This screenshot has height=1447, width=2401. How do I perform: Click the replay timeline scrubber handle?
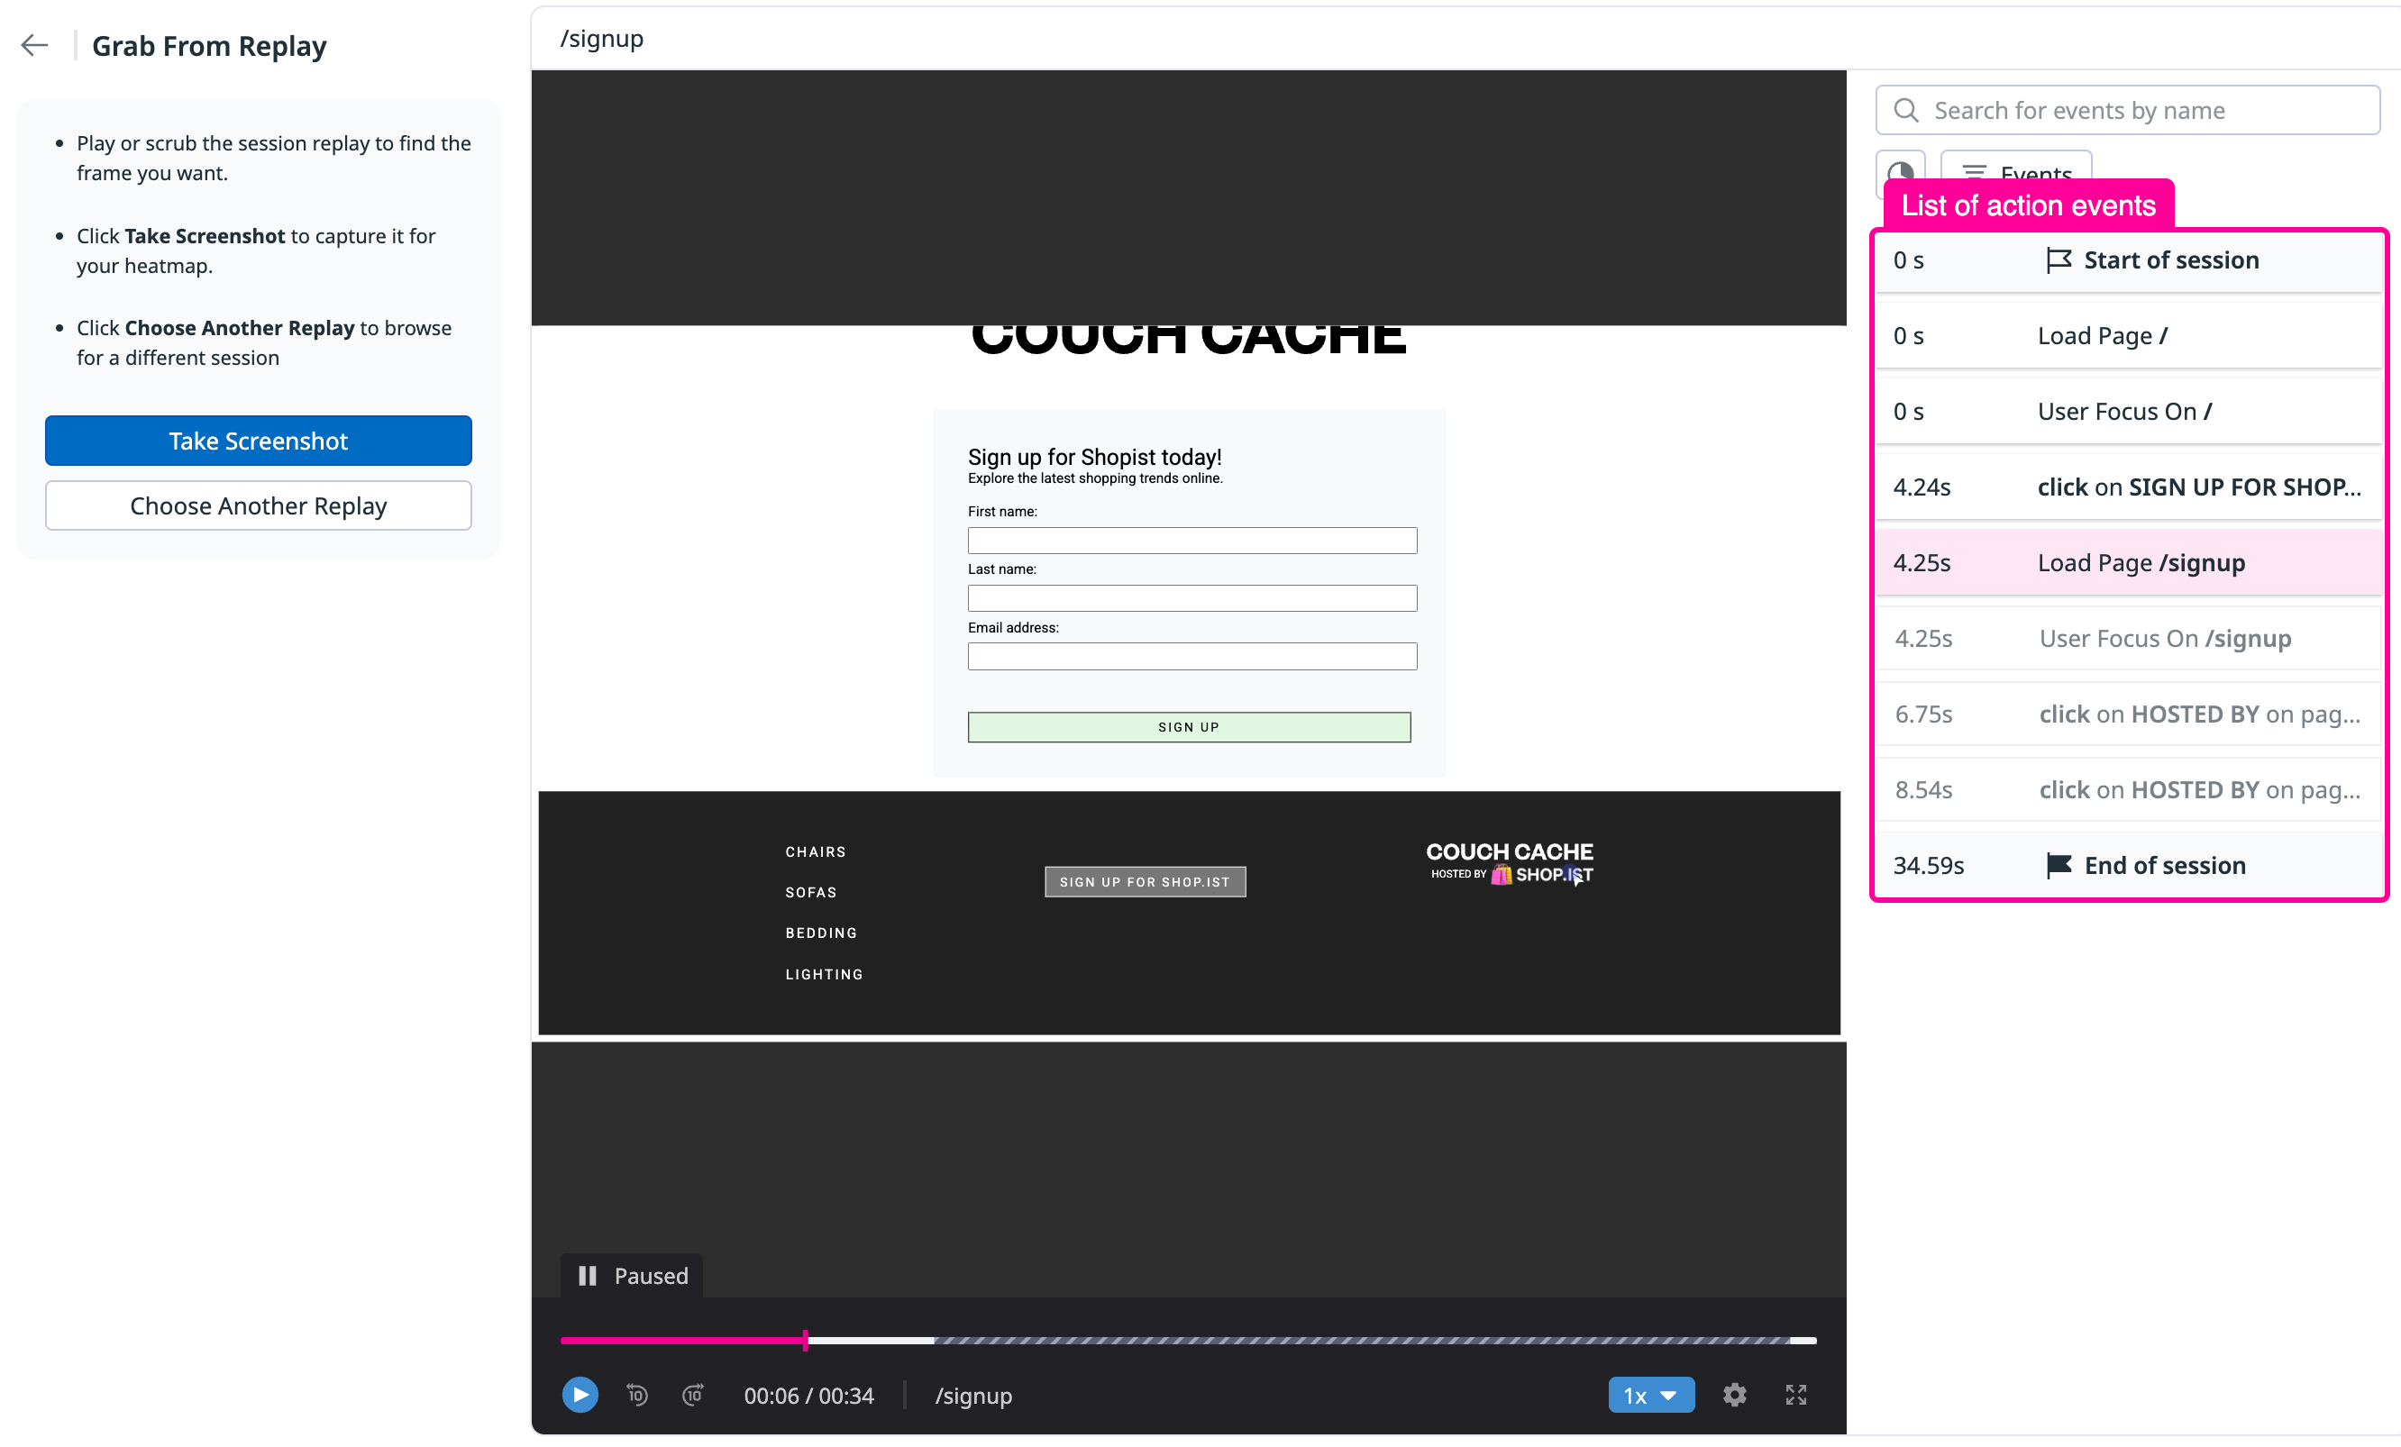805,1340
